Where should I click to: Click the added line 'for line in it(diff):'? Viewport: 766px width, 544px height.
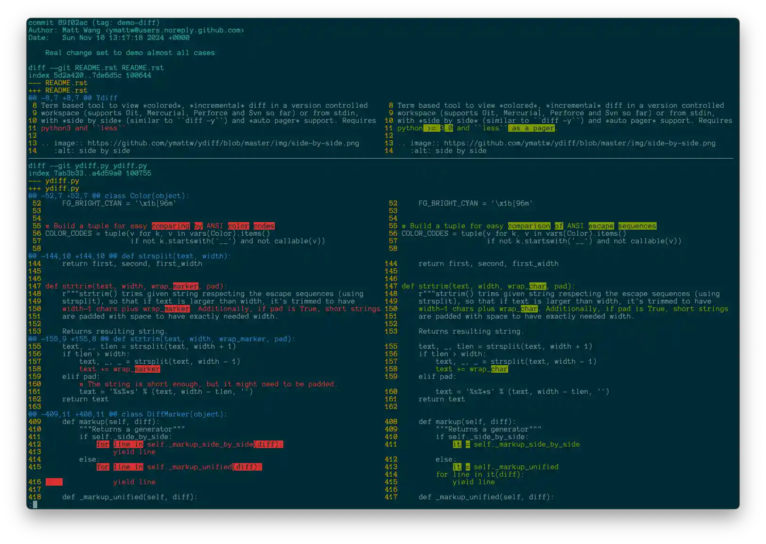click(x=480, y=474)
